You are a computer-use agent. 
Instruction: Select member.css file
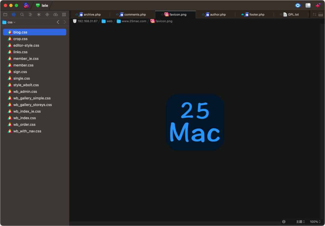coord(35,65)
